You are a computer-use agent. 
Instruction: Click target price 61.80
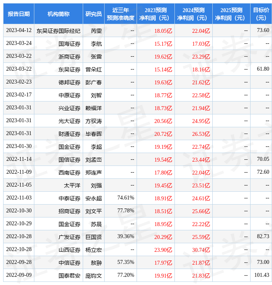pyautogui.click(x=263, y=69)
